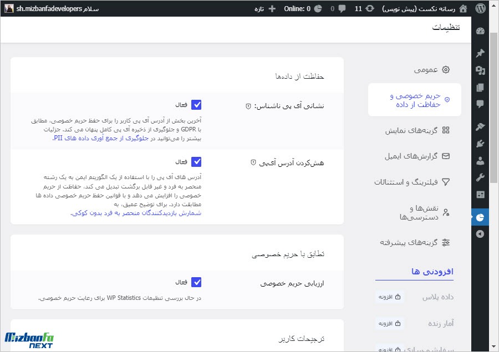The width and height of the screenshot is (499, 352).
Task: Click the افزودنی ها heading
Action: (432, 272)
